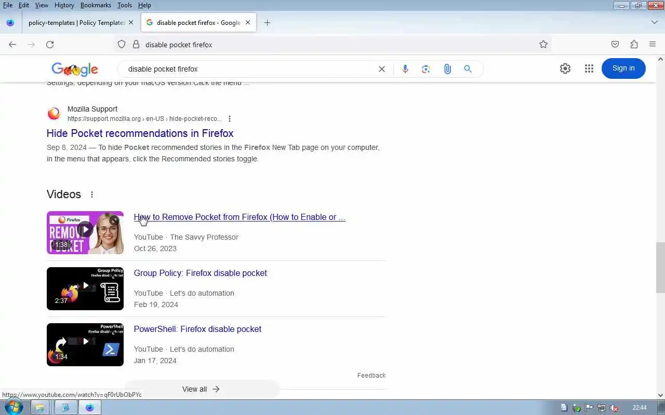Bookmark this page with the star
665x415 pixels.
pyautogui.click(x=543, y=45)
